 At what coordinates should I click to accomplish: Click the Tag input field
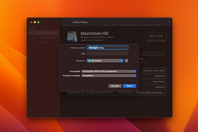click(107, 53)
